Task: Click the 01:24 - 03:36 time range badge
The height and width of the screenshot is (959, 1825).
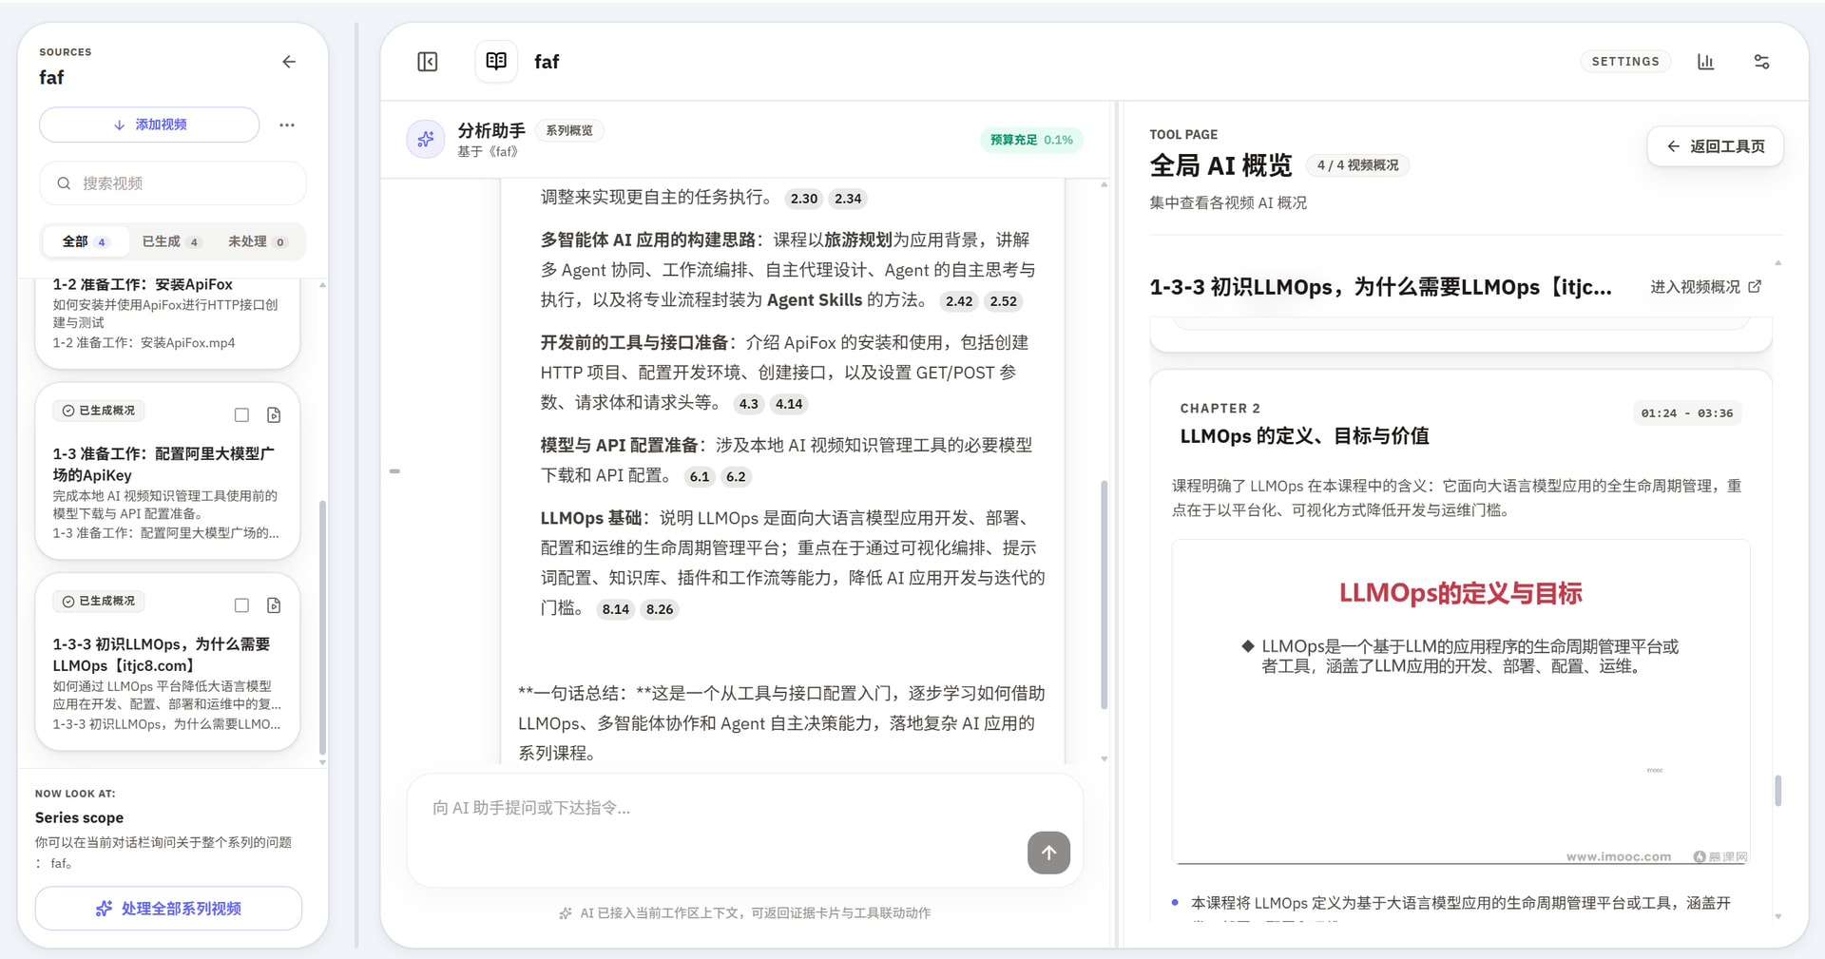Action: (x=1687, y=413)
